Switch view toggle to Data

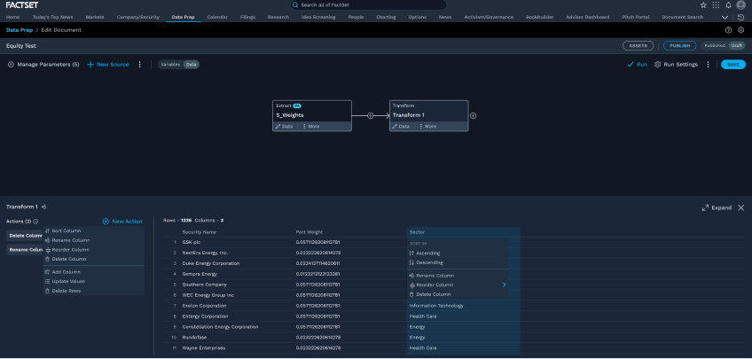[x=191, y=64]
